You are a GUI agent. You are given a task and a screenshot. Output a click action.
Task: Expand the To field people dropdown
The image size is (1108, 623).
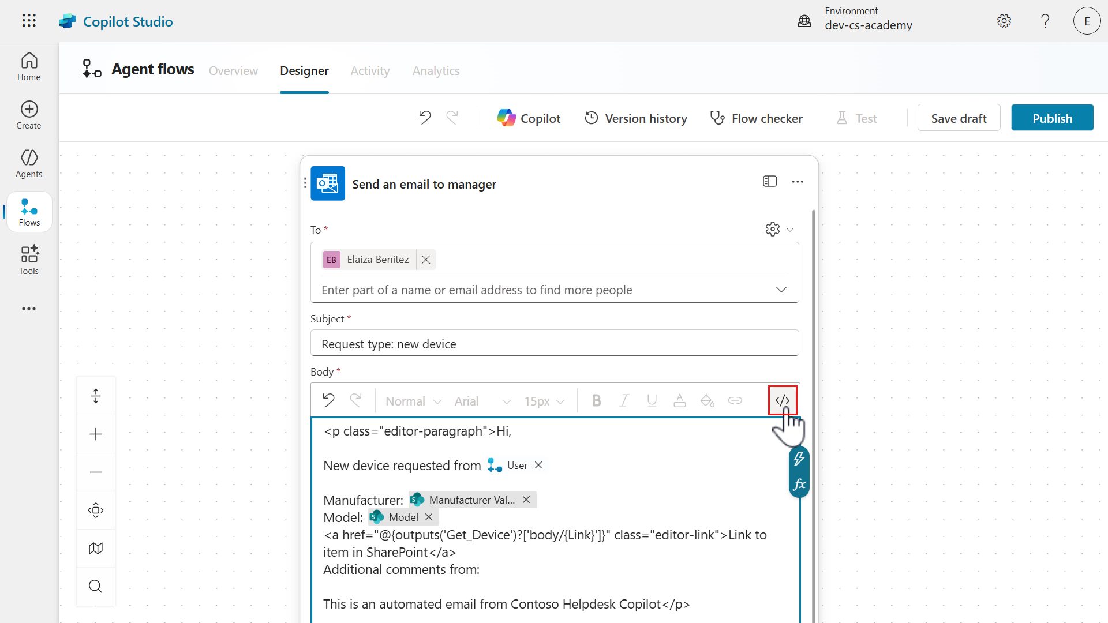click(x=781, y=290)
